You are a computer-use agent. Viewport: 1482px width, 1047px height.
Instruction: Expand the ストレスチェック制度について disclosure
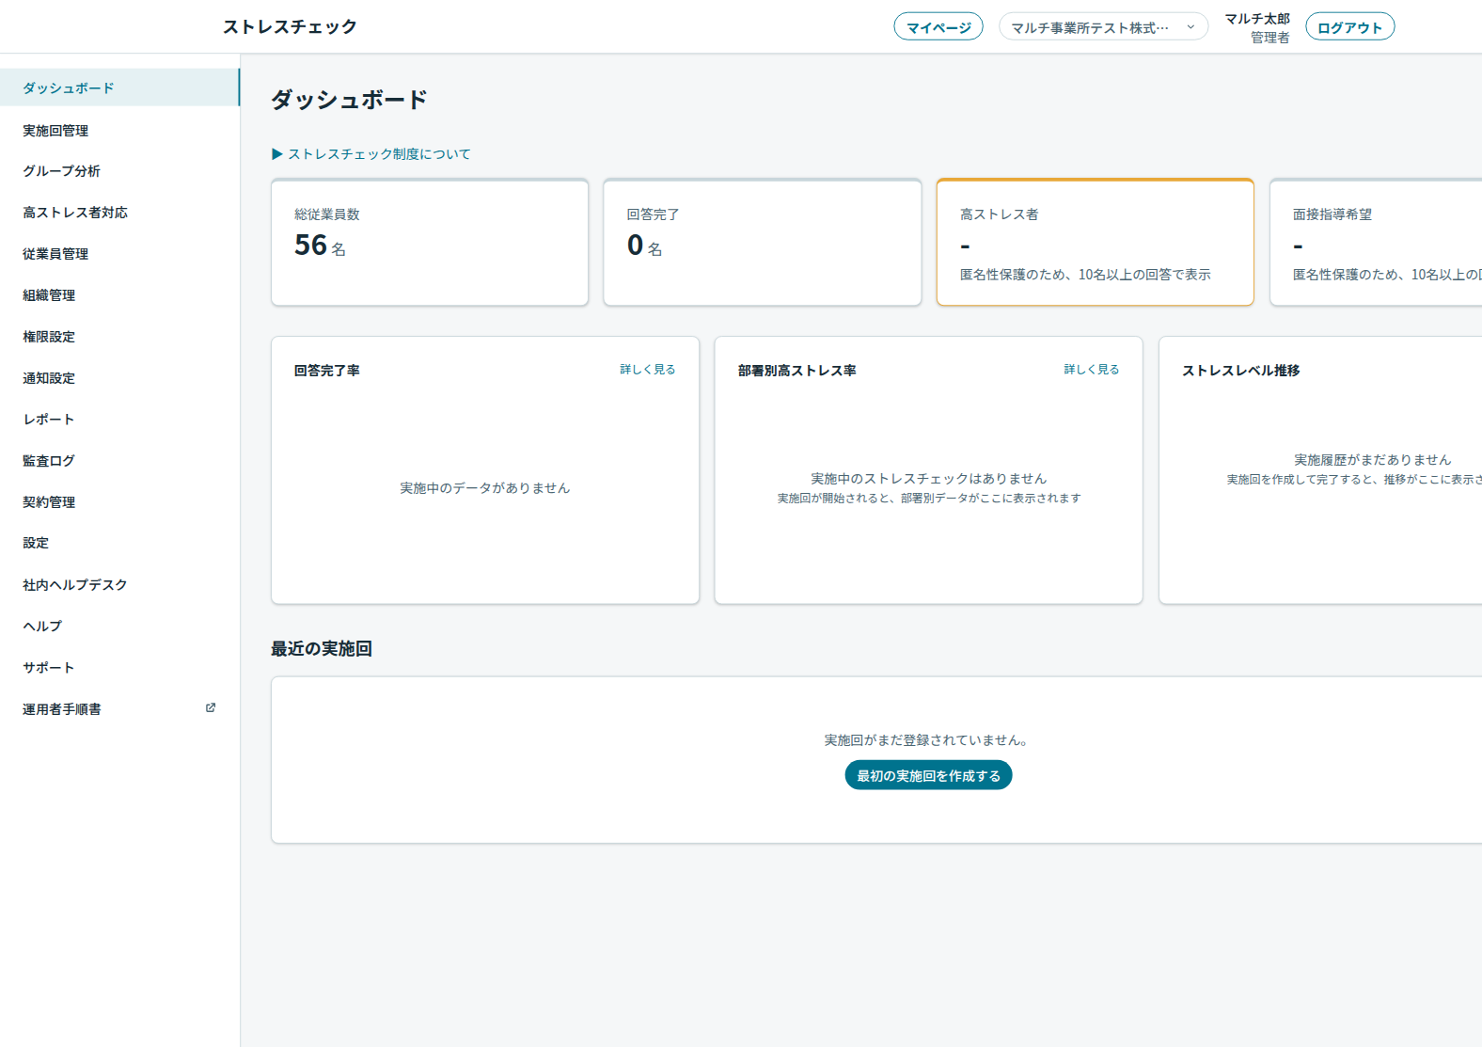pos(371,154)
